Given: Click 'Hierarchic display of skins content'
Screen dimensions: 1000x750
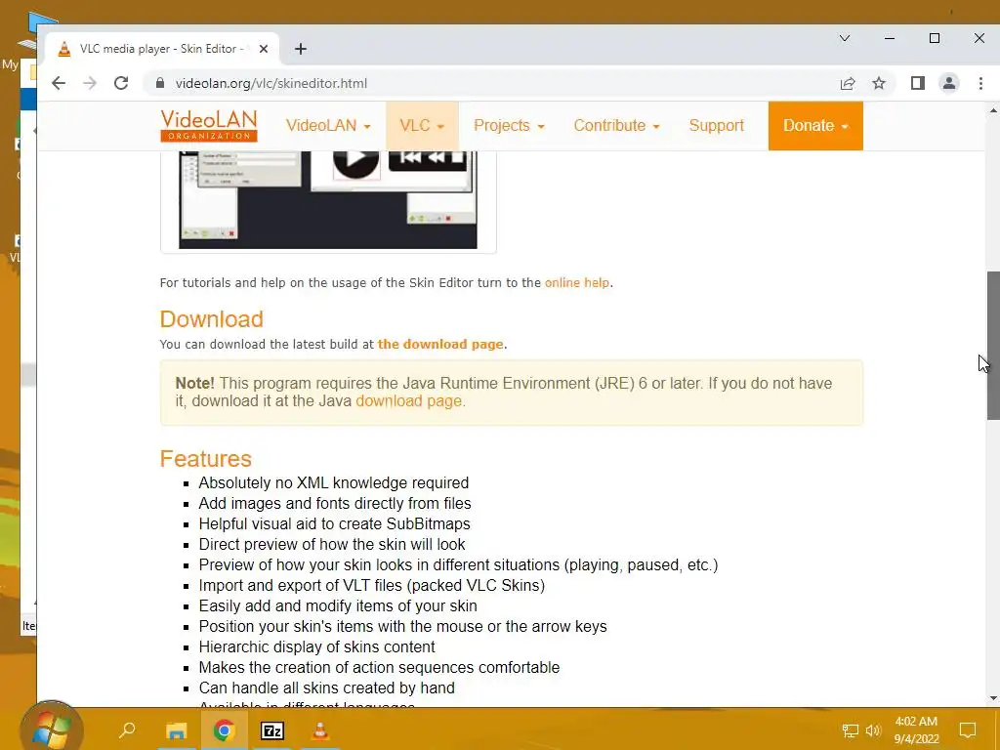Looking at the screenshot, I should [317, 646].
